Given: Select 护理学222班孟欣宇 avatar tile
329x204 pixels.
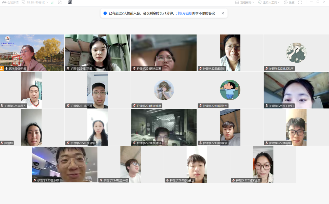Looking at the screenshot, I should point(296,53).
